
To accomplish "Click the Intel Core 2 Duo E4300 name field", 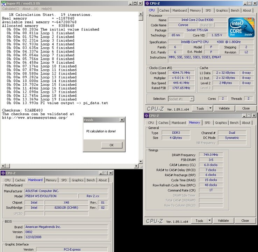I will pos(197,20).
